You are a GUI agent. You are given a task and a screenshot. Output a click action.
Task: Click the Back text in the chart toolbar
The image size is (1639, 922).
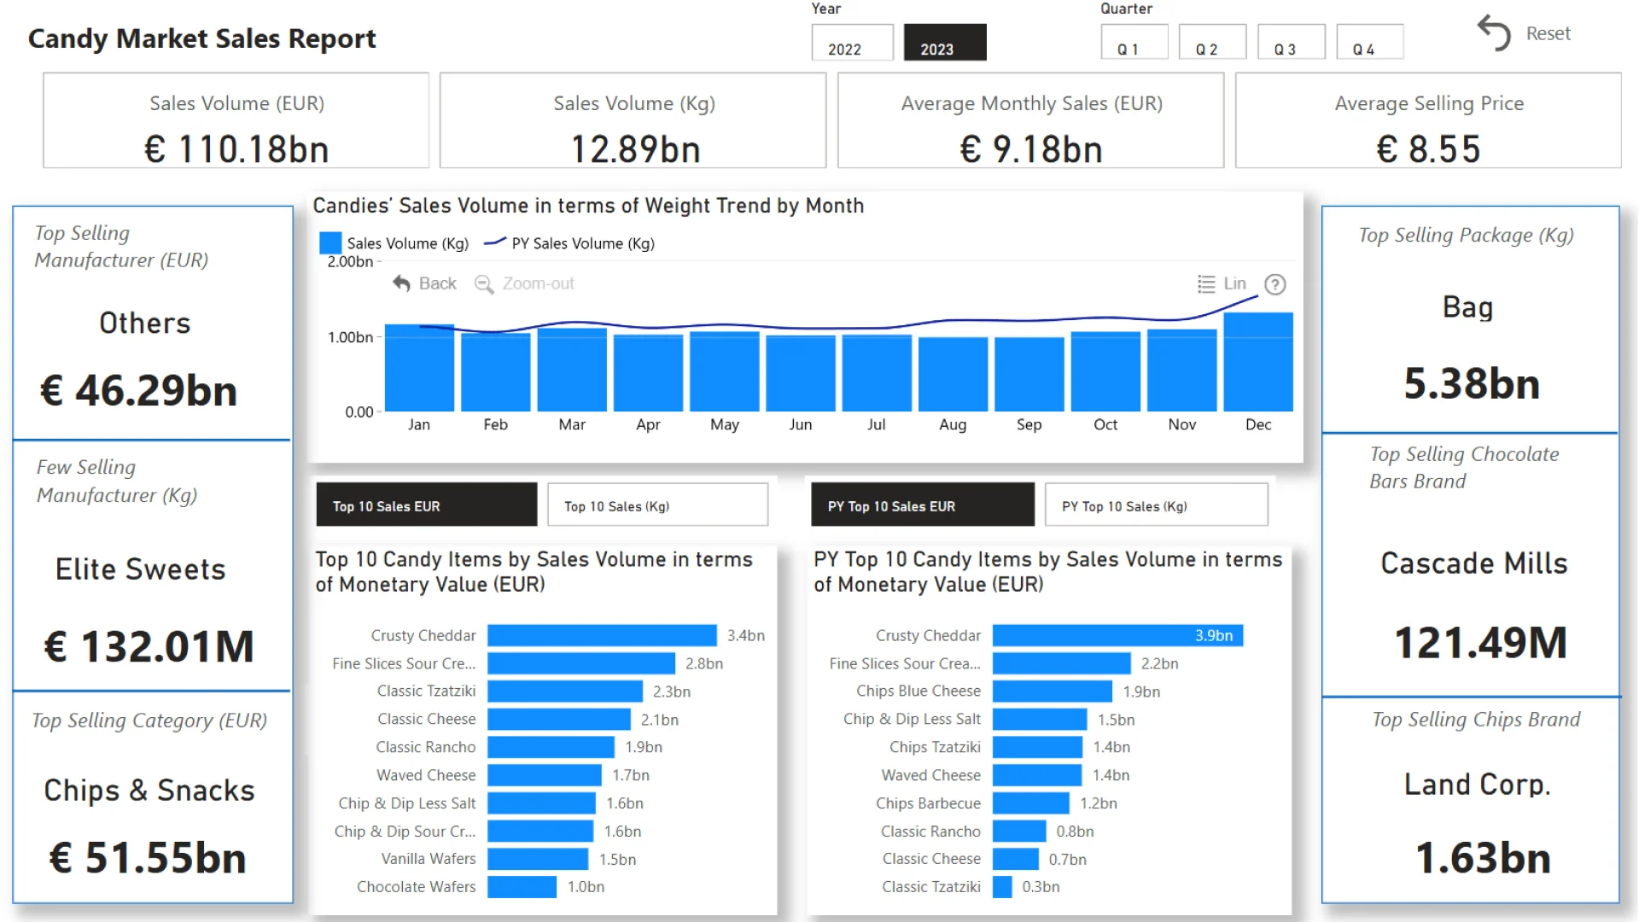pyautogui.click(x=438, y=283)
